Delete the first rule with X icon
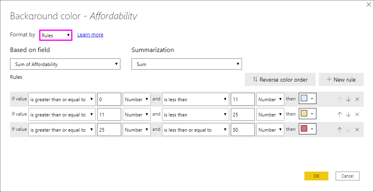Image resolution: width=374 pixels, height=192 pixels. 357,99
